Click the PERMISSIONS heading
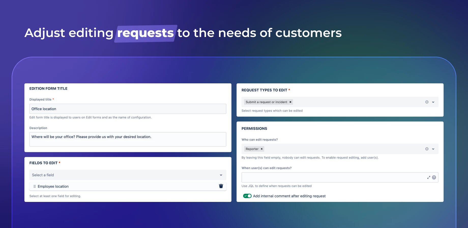This screenshot has height=228, width=468. point(254,128)
